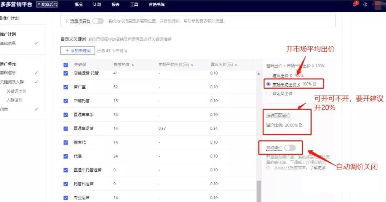Uncheck the 直通车托管运营 keyword checkbox
The image size is (386, 202).
(65, 170)
